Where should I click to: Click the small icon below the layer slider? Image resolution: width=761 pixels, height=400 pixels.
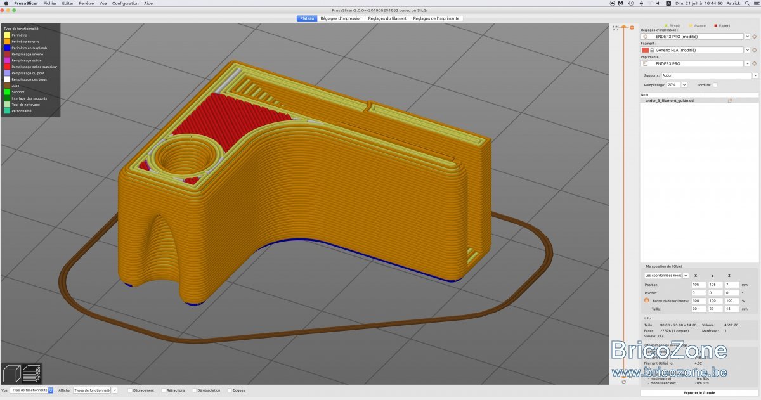[624, 382]
